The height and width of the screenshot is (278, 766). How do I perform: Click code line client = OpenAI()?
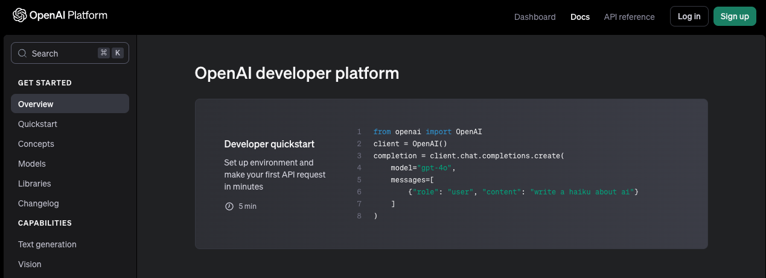410,144
